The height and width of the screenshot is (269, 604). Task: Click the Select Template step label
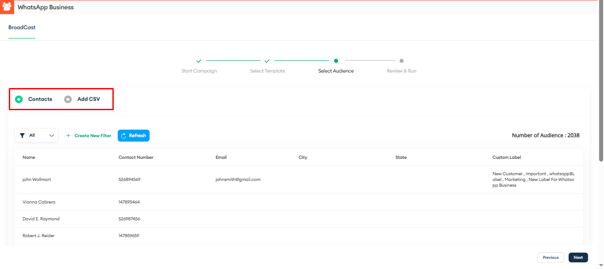point(267,71)
